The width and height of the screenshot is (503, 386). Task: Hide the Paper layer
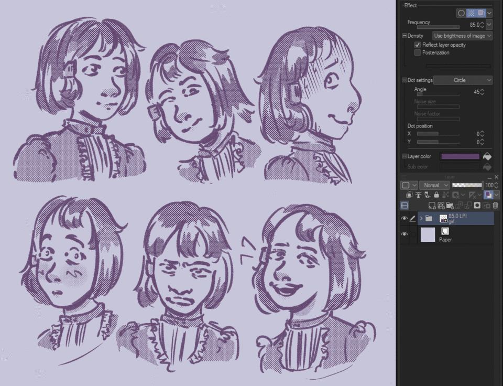404,234
